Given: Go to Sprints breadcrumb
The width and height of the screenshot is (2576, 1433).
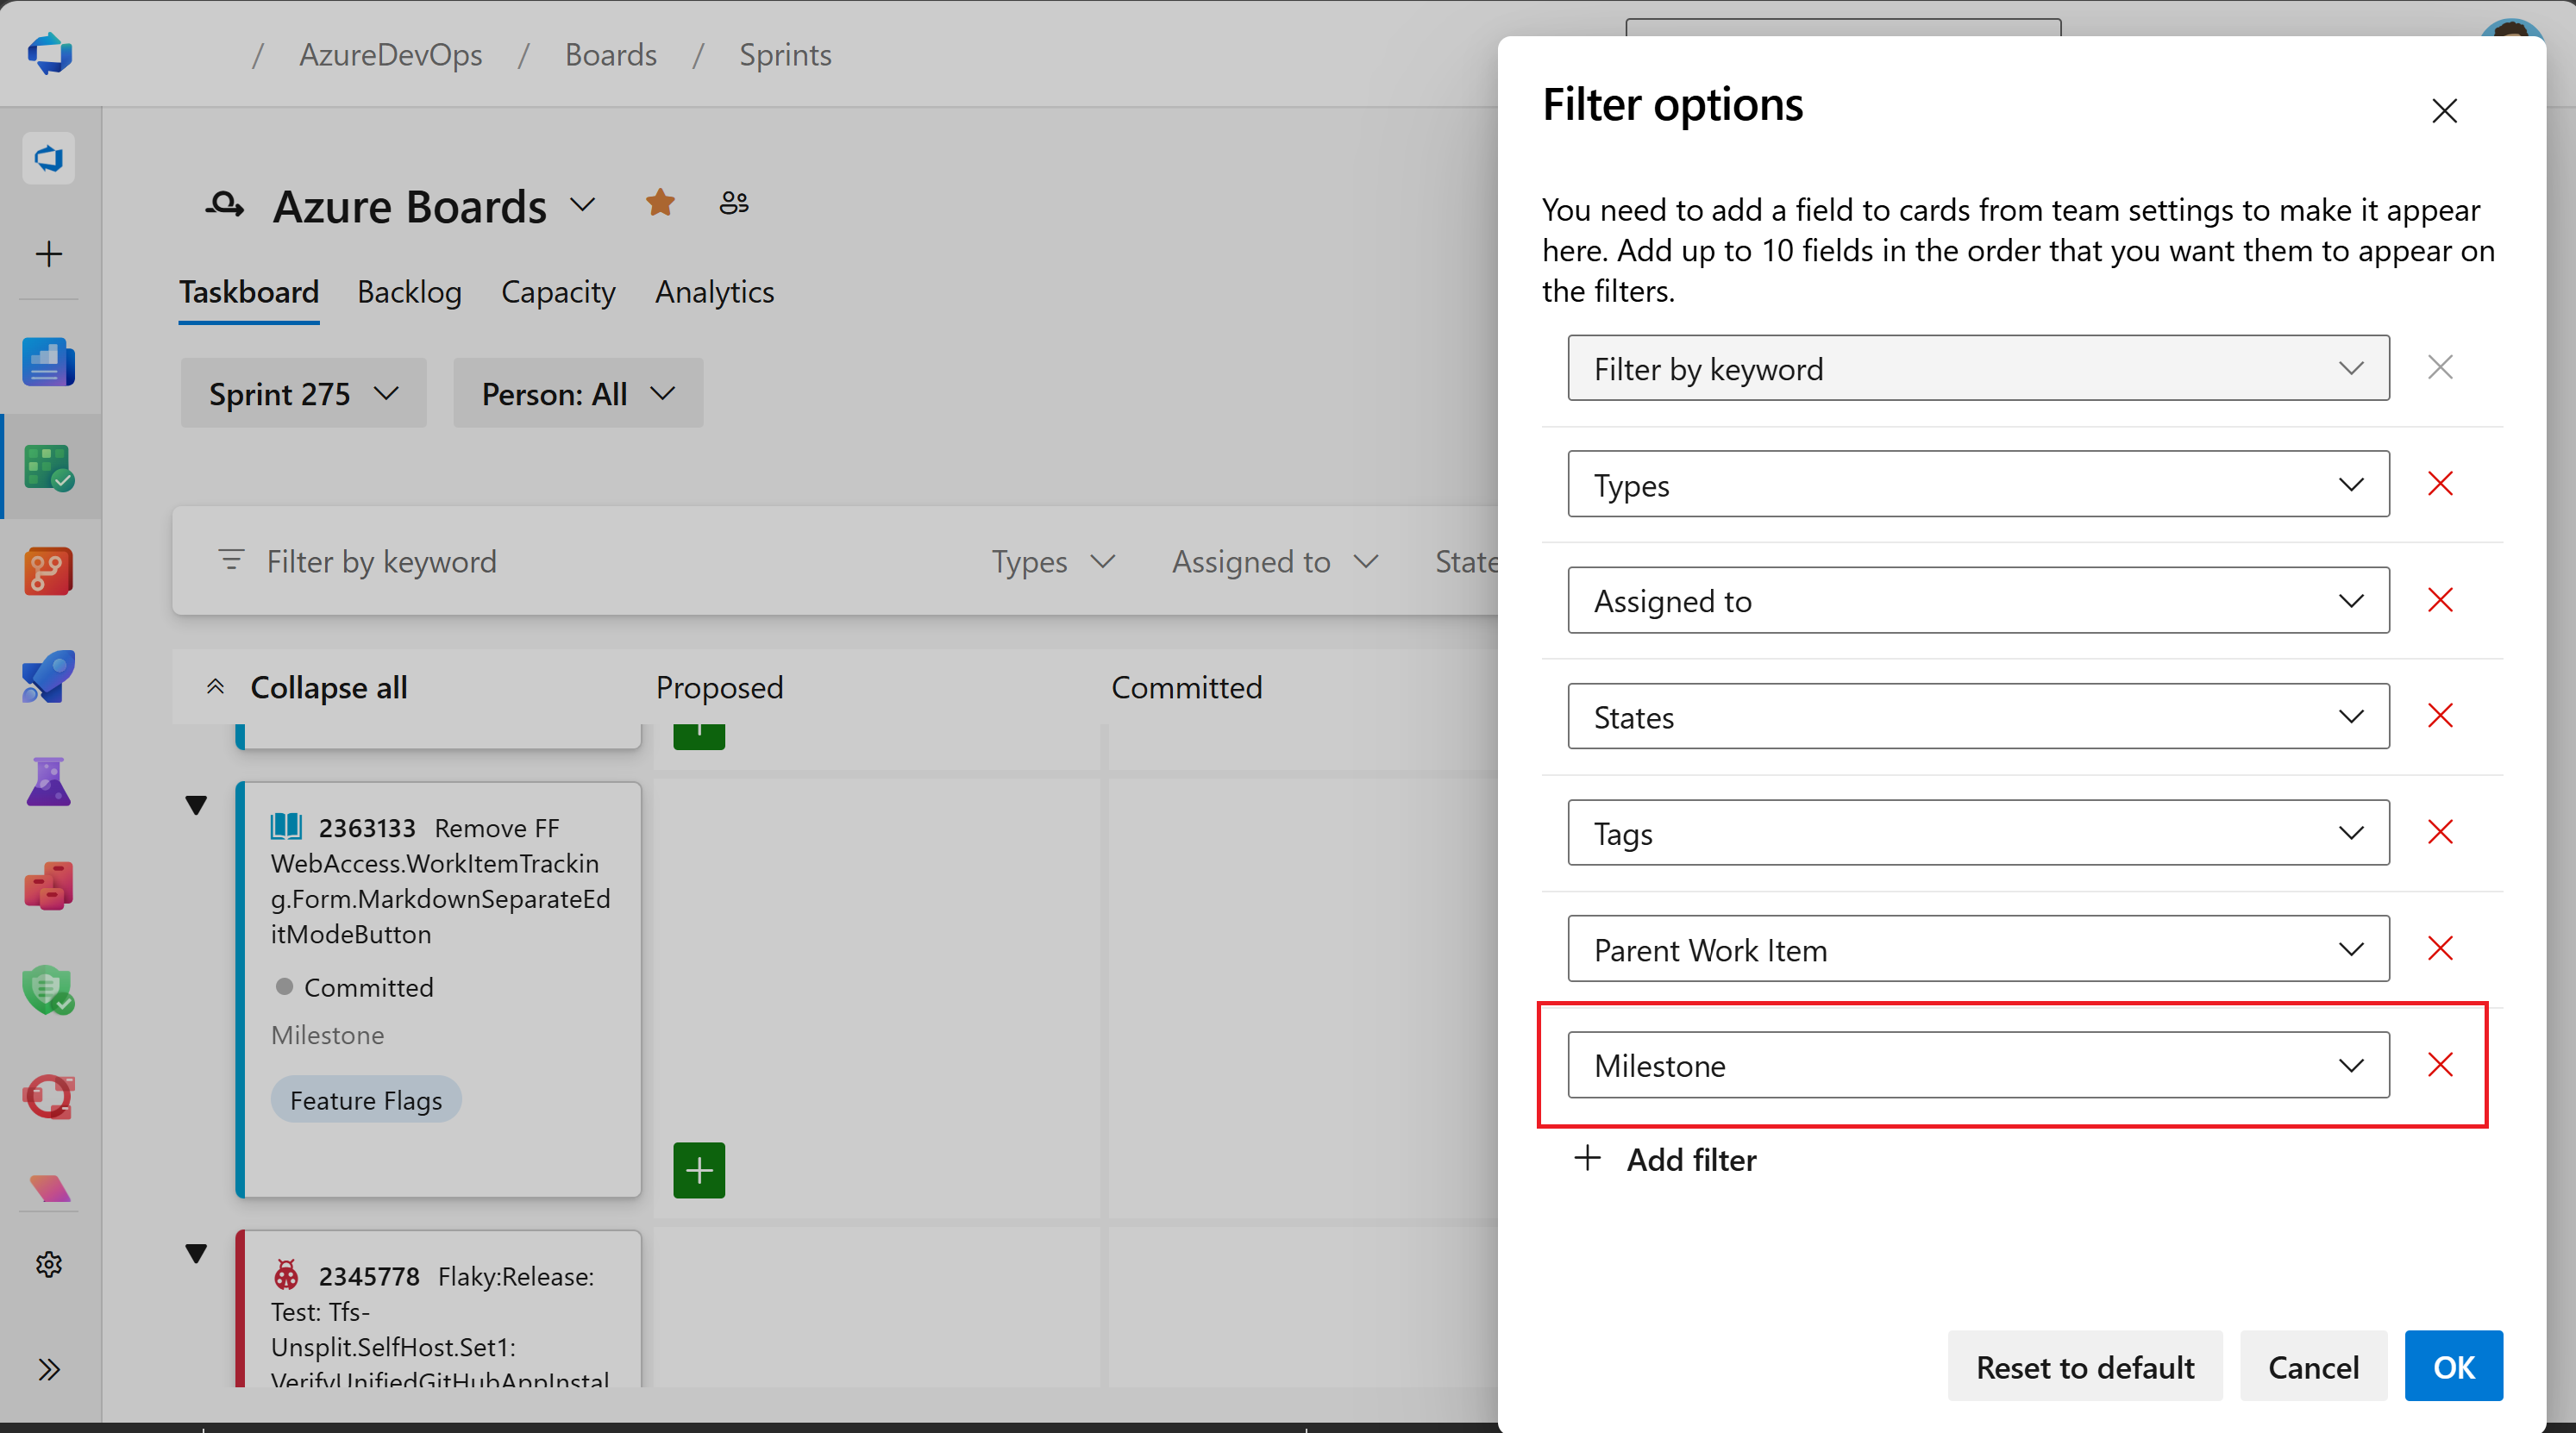Looking at the screenshot, I should [785, 54].
